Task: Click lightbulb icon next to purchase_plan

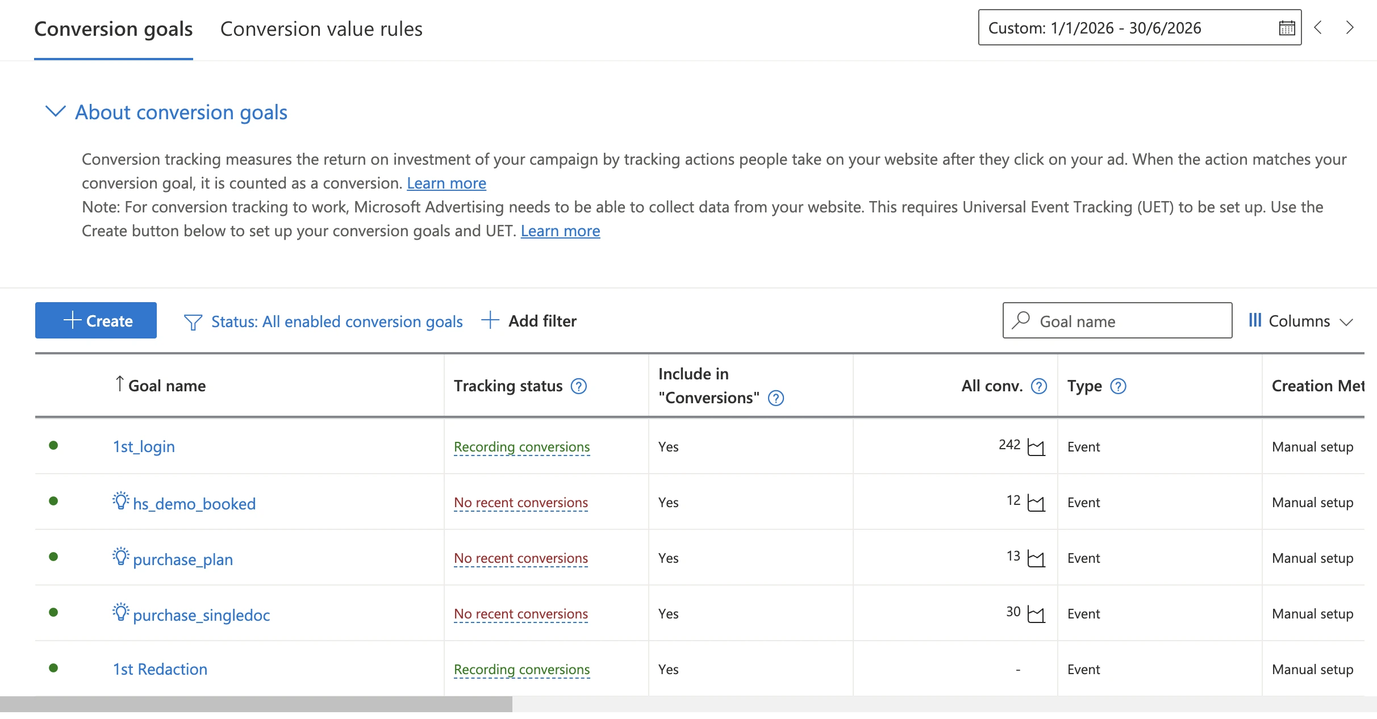Action: click(x=120, y=557)
